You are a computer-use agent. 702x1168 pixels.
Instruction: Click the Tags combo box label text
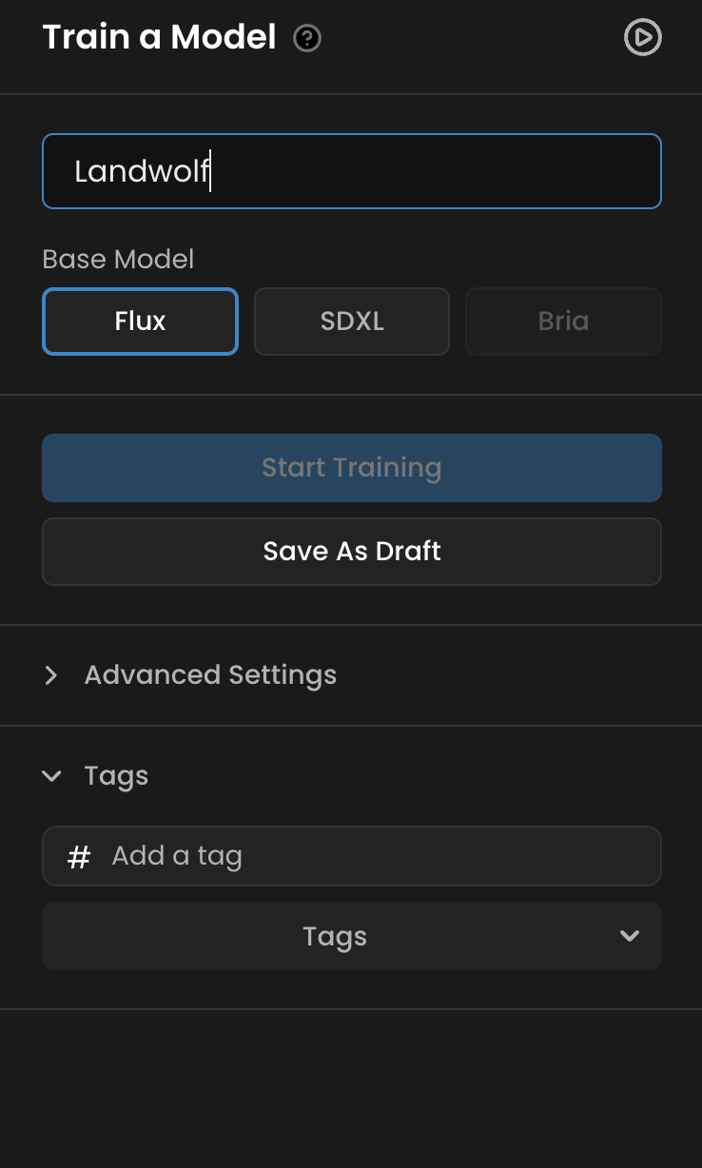[335, 937]
